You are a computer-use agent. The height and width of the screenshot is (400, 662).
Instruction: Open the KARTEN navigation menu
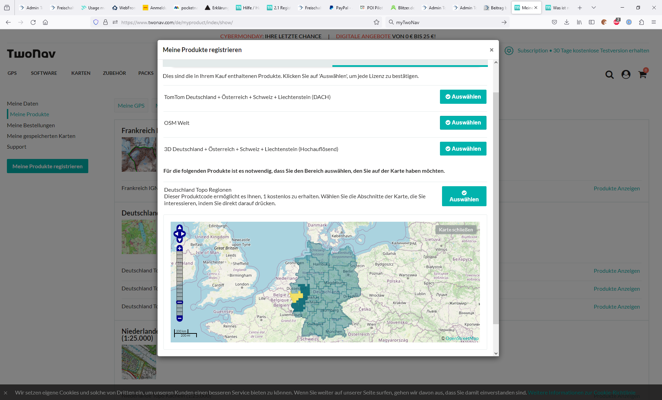click(81, 73)
